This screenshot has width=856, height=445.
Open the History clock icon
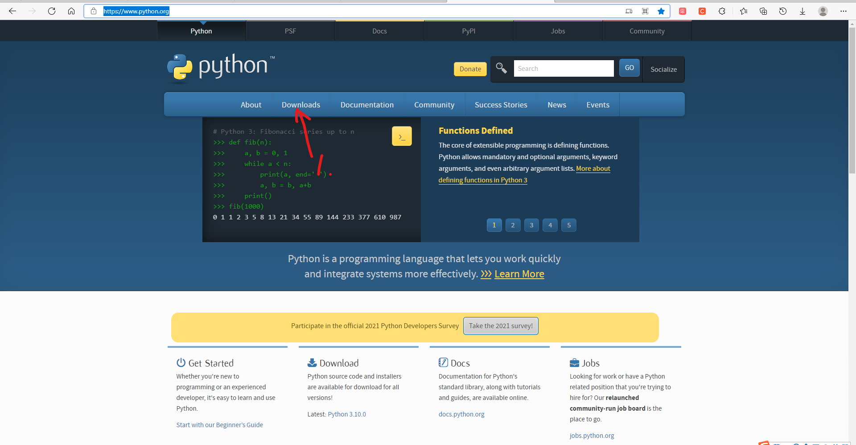pos(783,11)
